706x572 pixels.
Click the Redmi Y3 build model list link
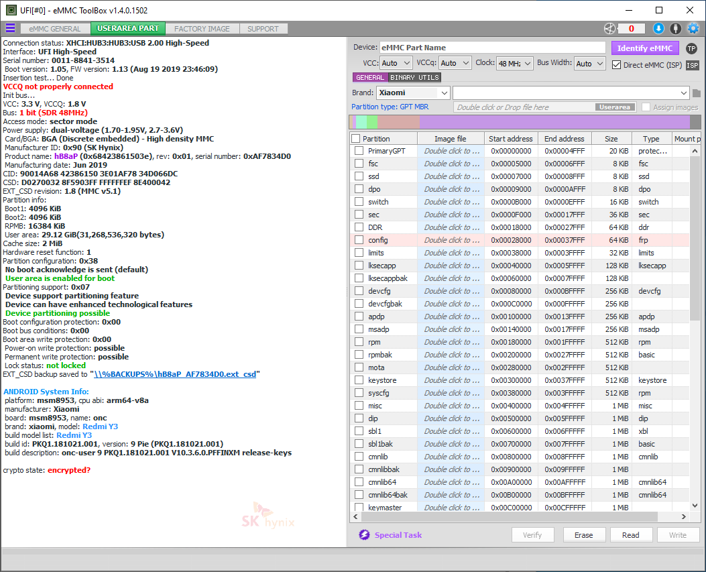[x=74, y=435]
